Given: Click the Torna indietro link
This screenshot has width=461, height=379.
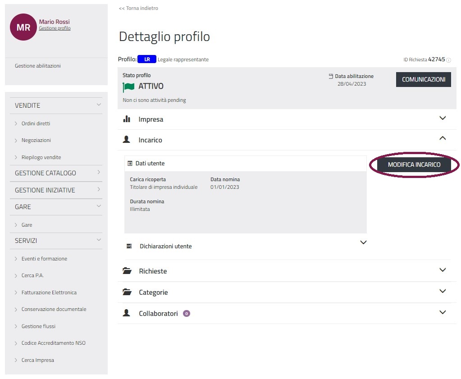Looking at the screenshot, I should pos(138,8).
